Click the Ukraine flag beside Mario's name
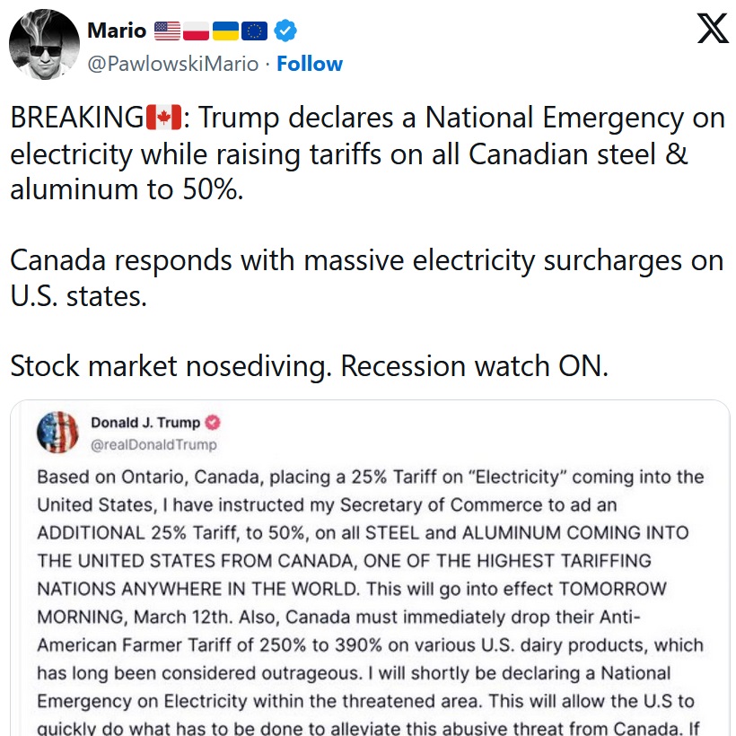The height and width of the screenshot is (736, 736). pyautogui.click(x=224, y=31)
